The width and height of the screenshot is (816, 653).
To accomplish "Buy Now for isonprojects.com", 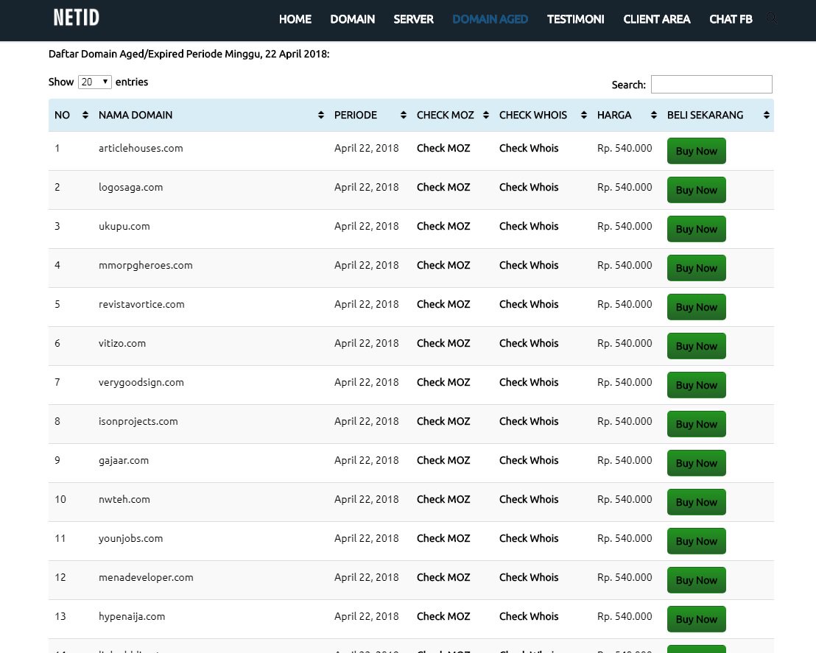I will 696,424.
